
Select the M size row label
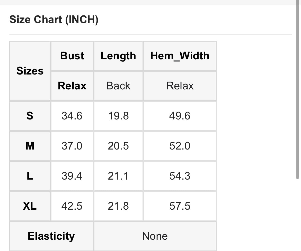point(30,146)
